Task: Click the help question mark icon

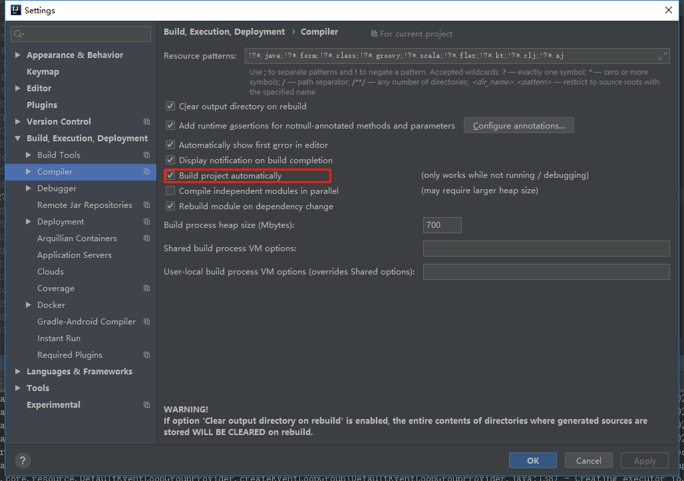Action: pos(23,460)
